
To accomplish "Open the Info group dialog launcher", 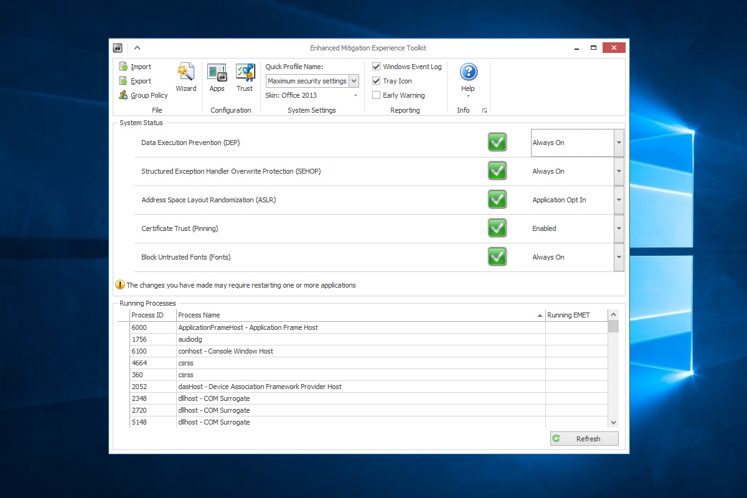I will coord(484,110).
